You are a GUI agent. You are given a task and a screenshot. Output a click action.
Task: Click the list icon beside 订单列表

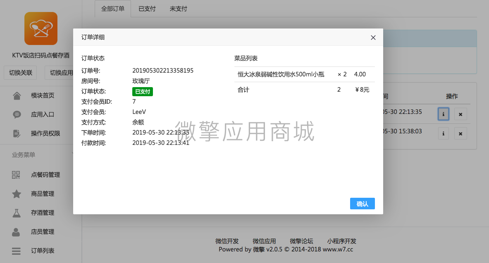tap(16, 251)
